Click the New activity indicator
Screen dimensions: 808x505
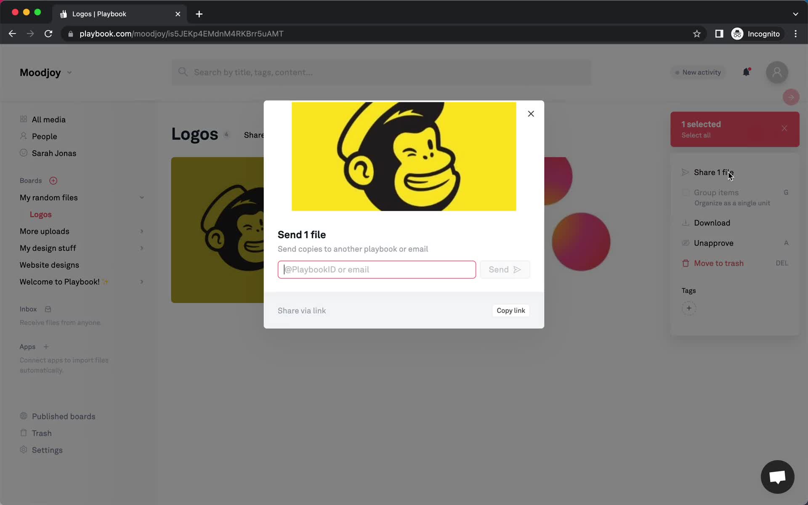tap(698, 72)
